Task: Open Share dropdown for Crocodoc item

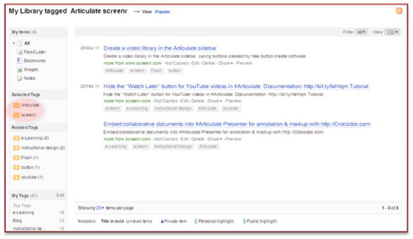Action: [x=215, y=139]
